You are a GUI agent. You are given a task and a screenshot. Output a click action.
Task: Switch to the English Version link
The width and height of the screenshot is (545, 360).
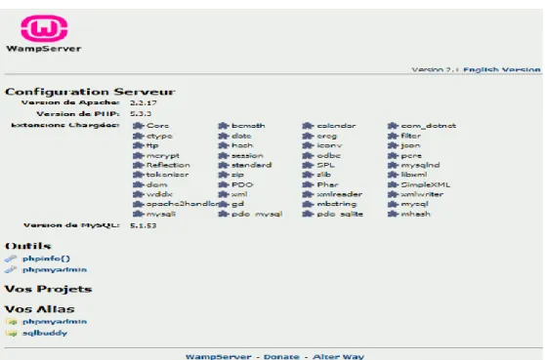tap(502, 70)
